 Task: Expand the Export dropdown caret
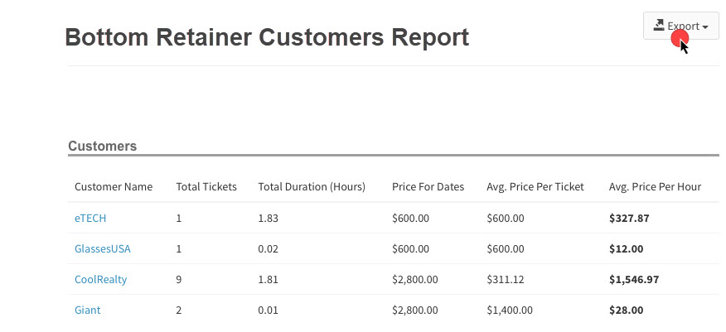click(705, 27)
